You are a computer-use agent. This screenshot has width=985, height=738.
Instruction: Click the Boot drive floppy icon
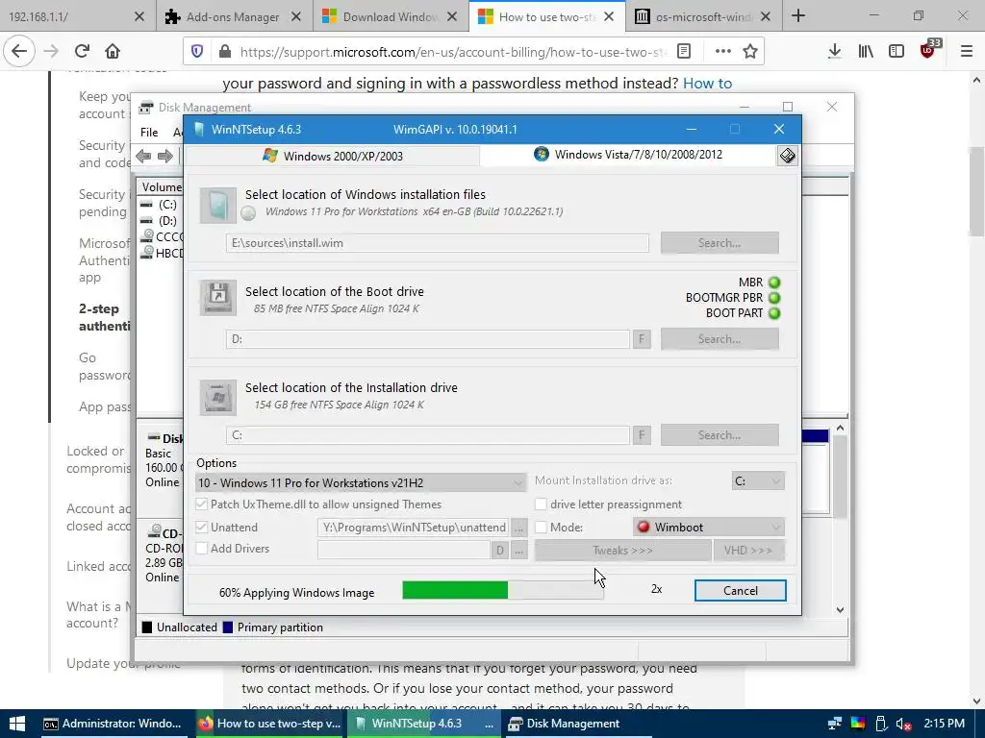pos(218,298)
